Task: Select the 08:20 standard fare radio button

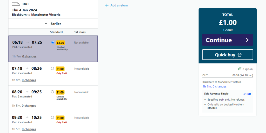Action: click(52, 92)
